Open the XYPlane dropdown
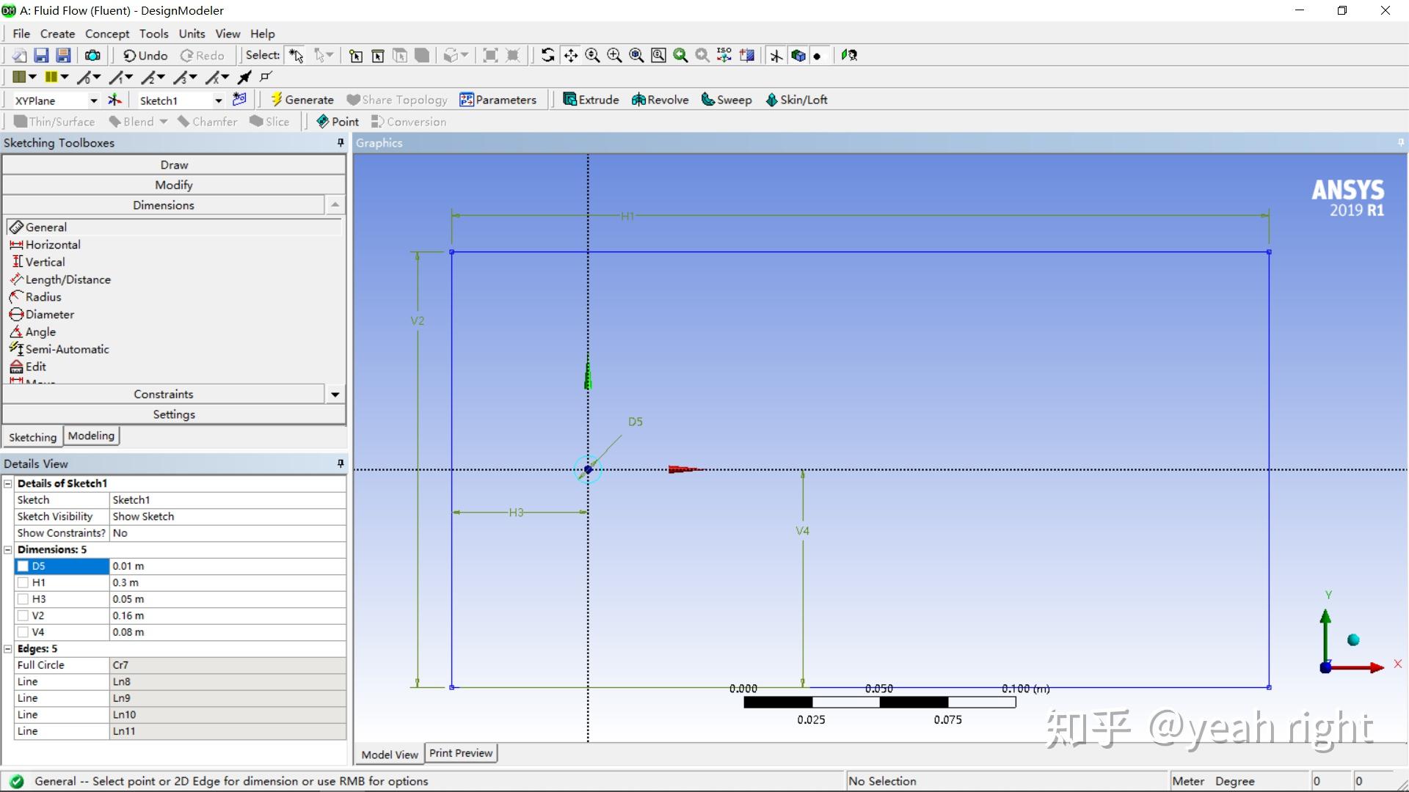 (x=93, y=100)
